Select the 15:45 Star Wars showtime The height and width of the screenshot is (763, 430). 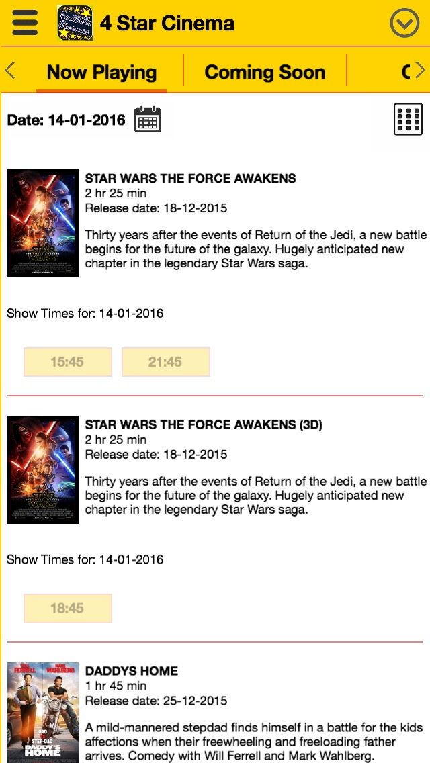pyautogui.click(x=67, y=362)
